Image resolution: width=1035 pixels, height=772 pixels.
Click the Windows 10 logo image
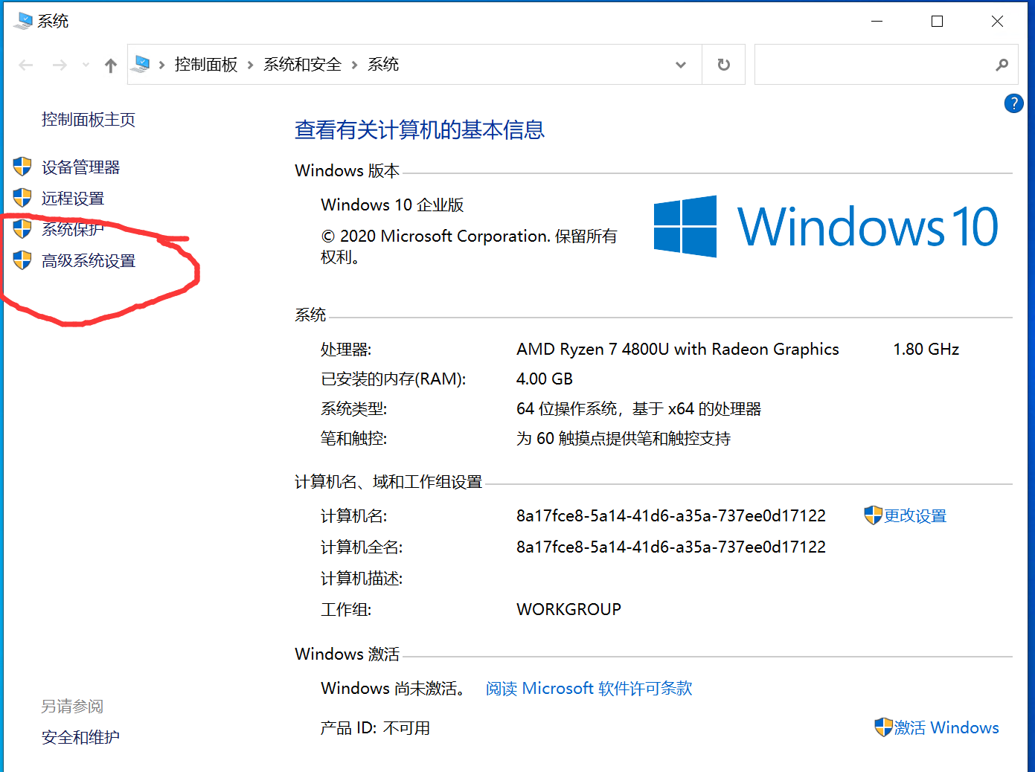[x=826, y=227]
